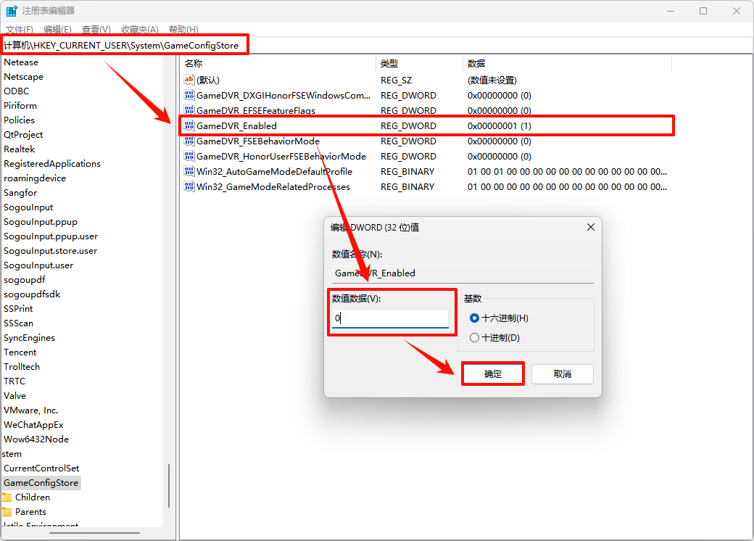754x541 pixels.
Task: Click inside the 数值数据(V) input field
Action: click(x=391, y=318)
